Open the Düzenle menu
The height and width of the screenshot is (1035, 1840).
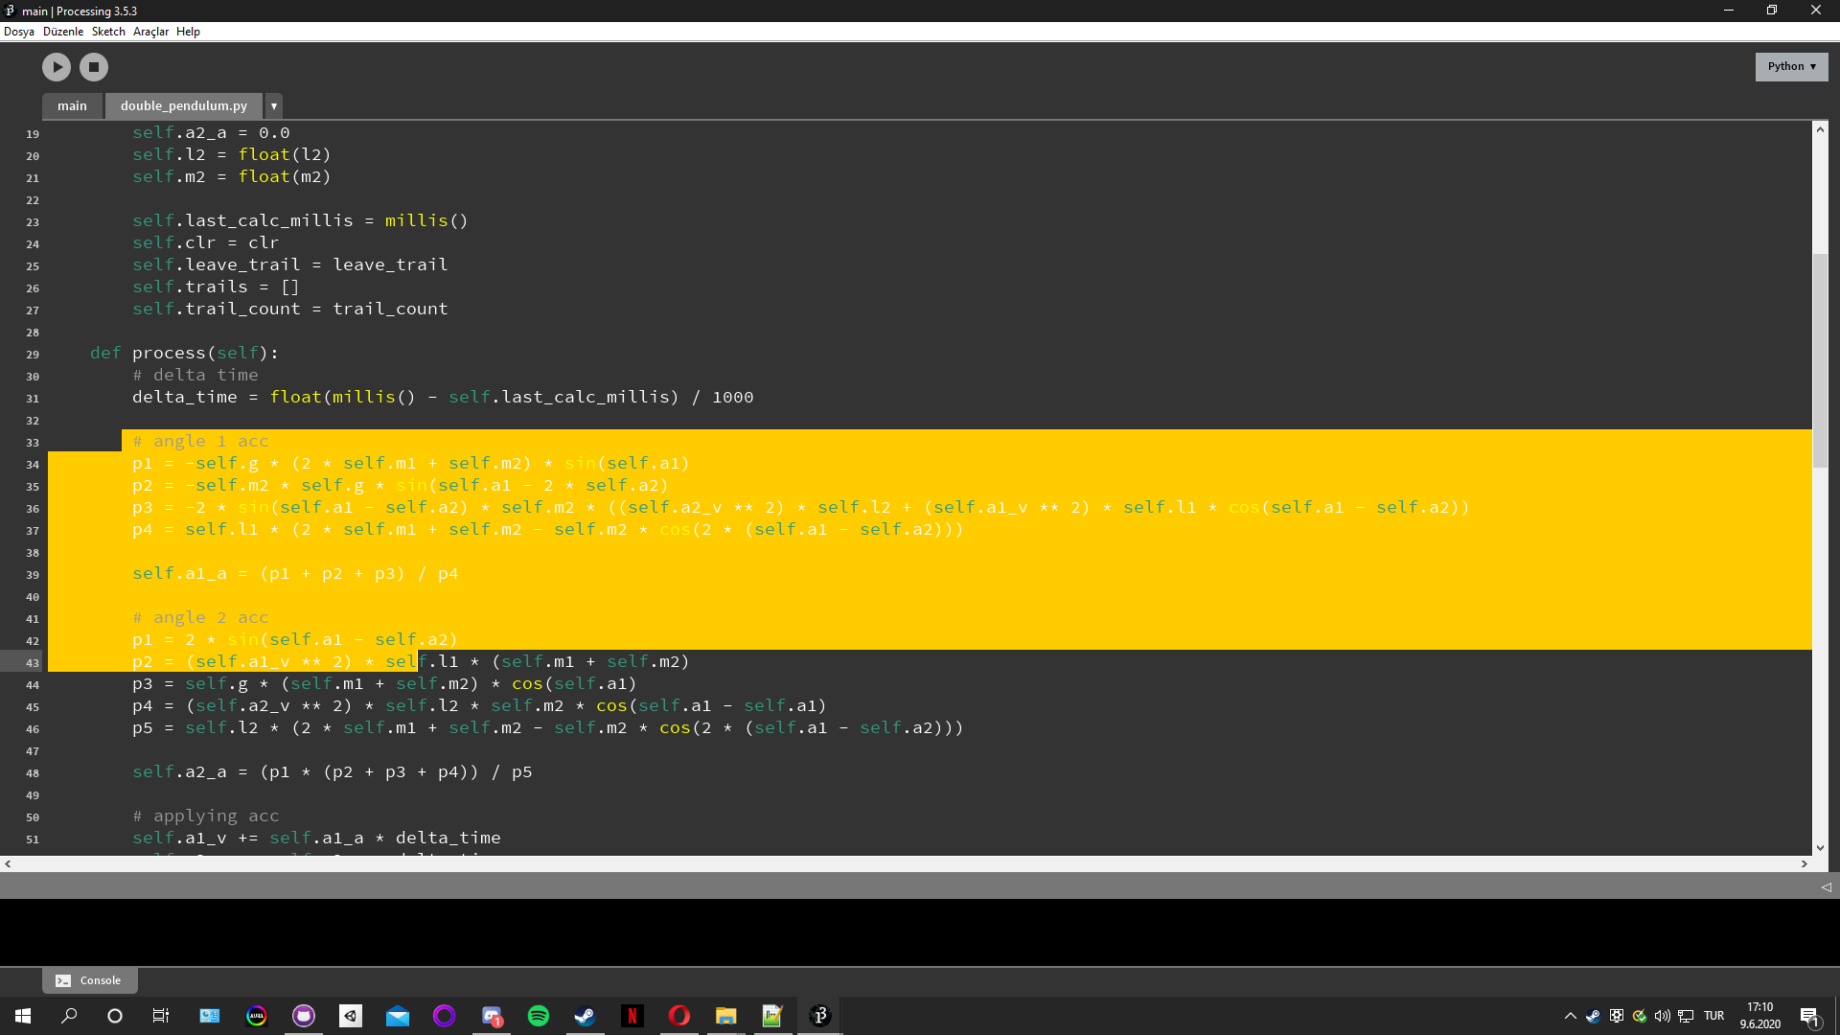pos(63,32)
